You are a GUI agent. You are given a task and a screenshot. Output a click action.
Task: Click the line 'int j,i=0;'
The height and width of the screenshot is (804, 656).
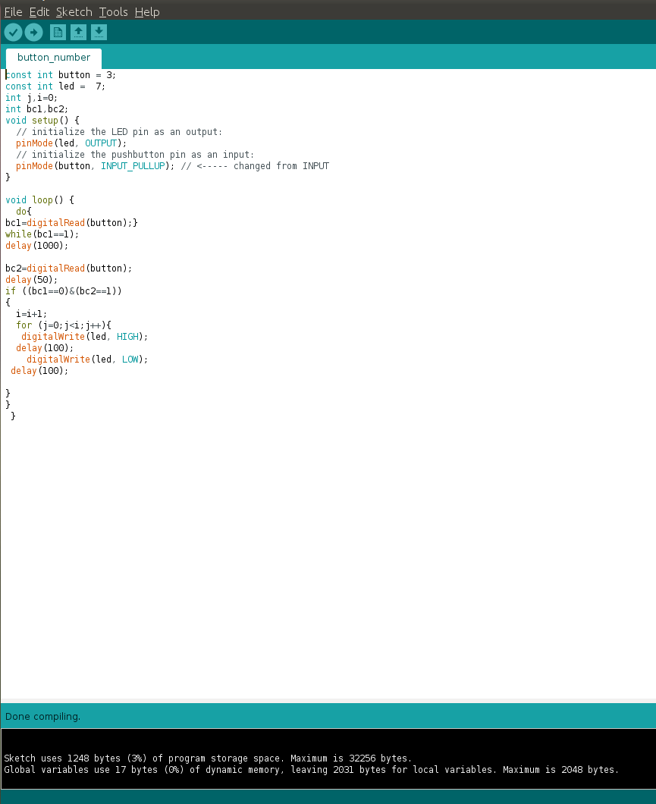point(31,97)
